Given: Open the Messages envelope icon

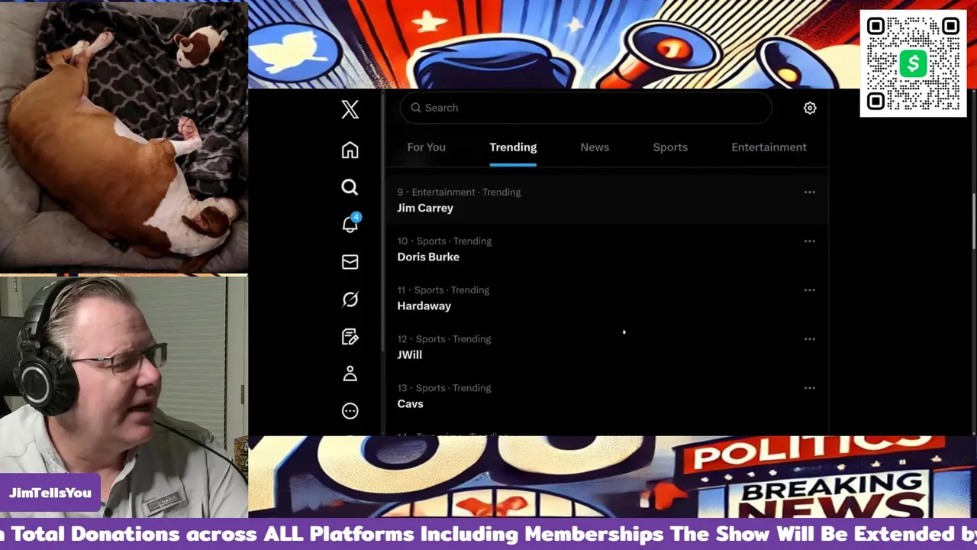Looking at the screenshot, I should [350, 262].
